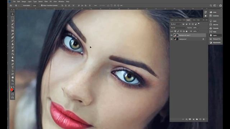Add layer style fx icon
Viewport: 230px width, 129px height.
coord(187,119)
